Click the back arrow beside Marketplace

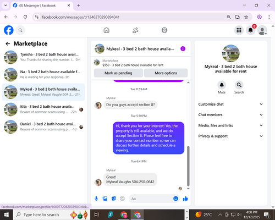tap(8, 43)
